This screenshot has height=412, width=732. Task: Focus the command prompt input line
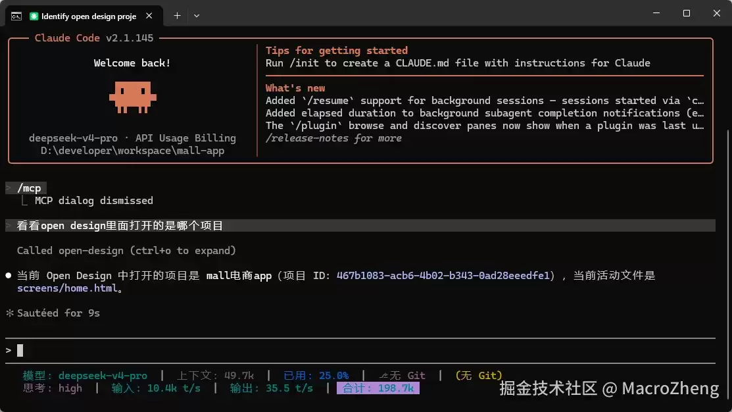360,350
